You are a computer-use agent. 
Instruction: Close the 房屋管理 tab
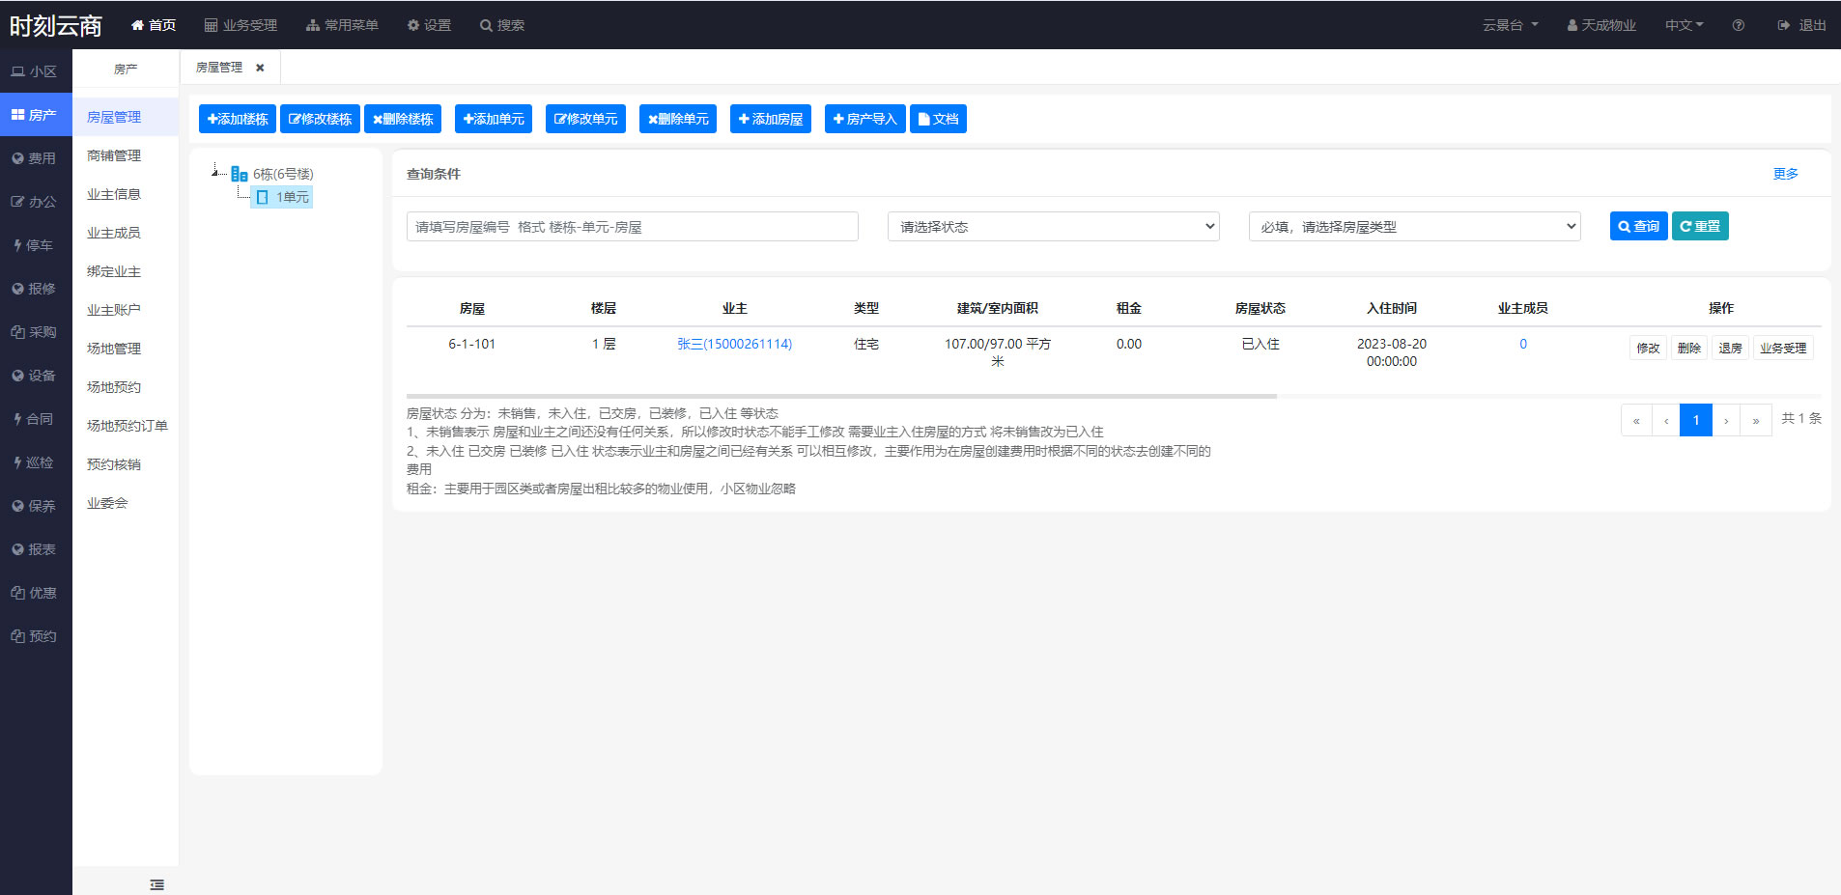pos(260,68)
